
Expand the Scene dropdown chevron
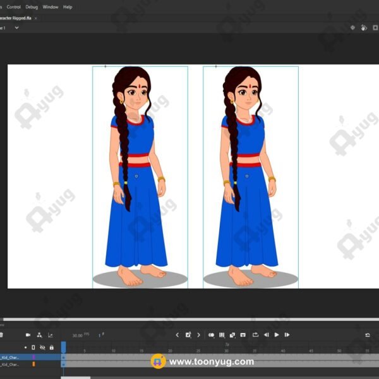(x=16, y=28)
